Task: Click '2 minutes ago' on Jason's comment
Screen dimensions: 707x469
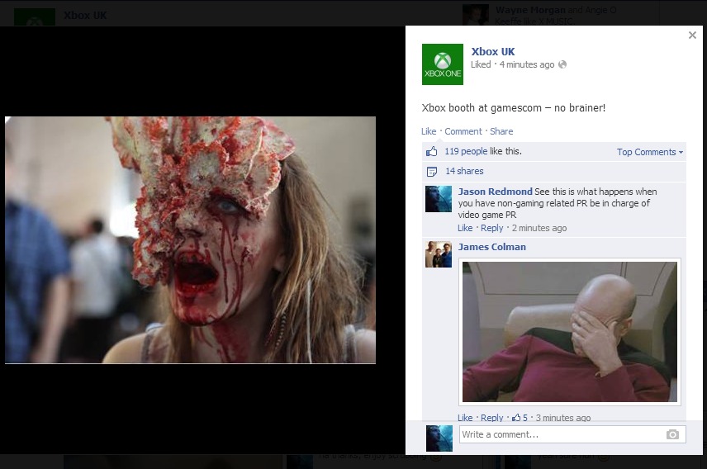Action: [539, 228]
